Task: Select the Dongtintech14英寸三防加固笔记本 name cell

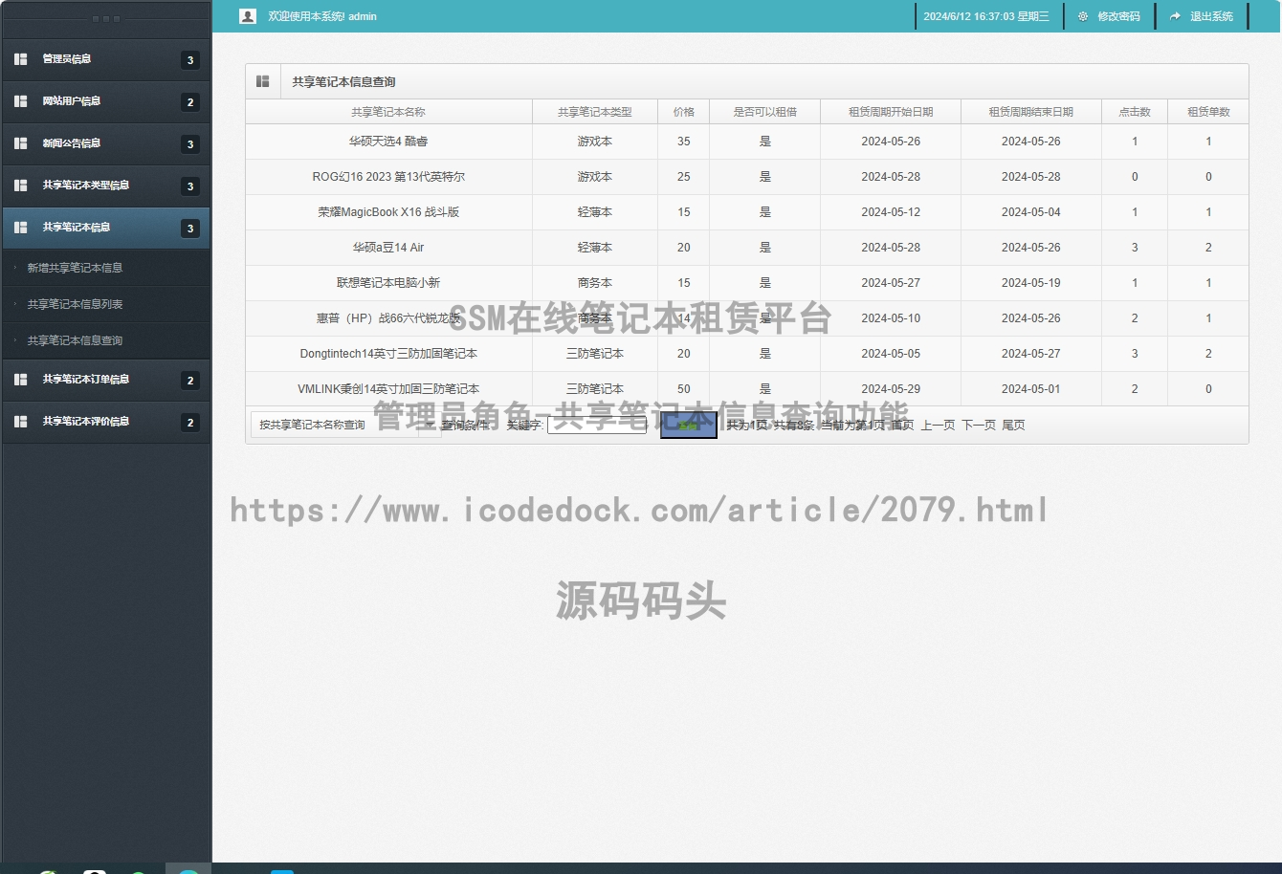Action: point(388,354)
